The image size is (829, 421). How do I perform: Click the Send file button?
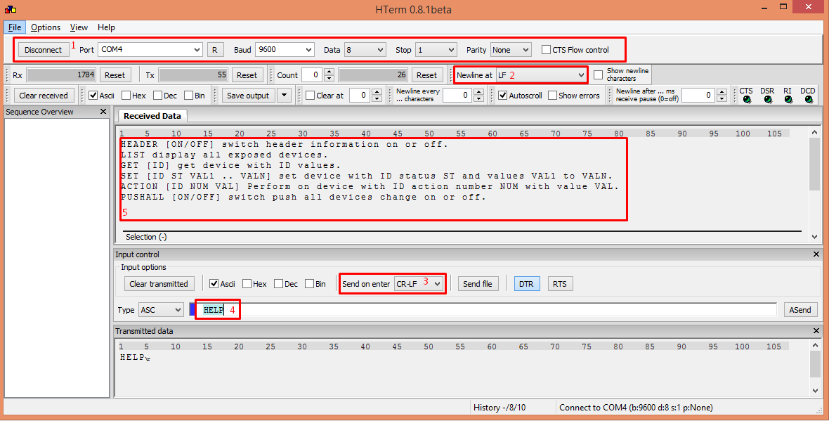478,284
